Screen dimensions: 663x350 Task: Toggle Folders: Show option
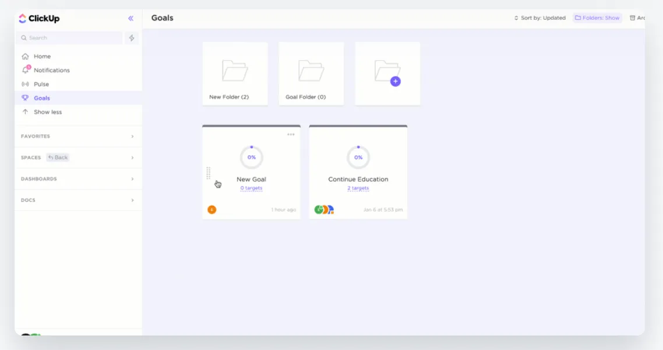click(x=598, y=17)
